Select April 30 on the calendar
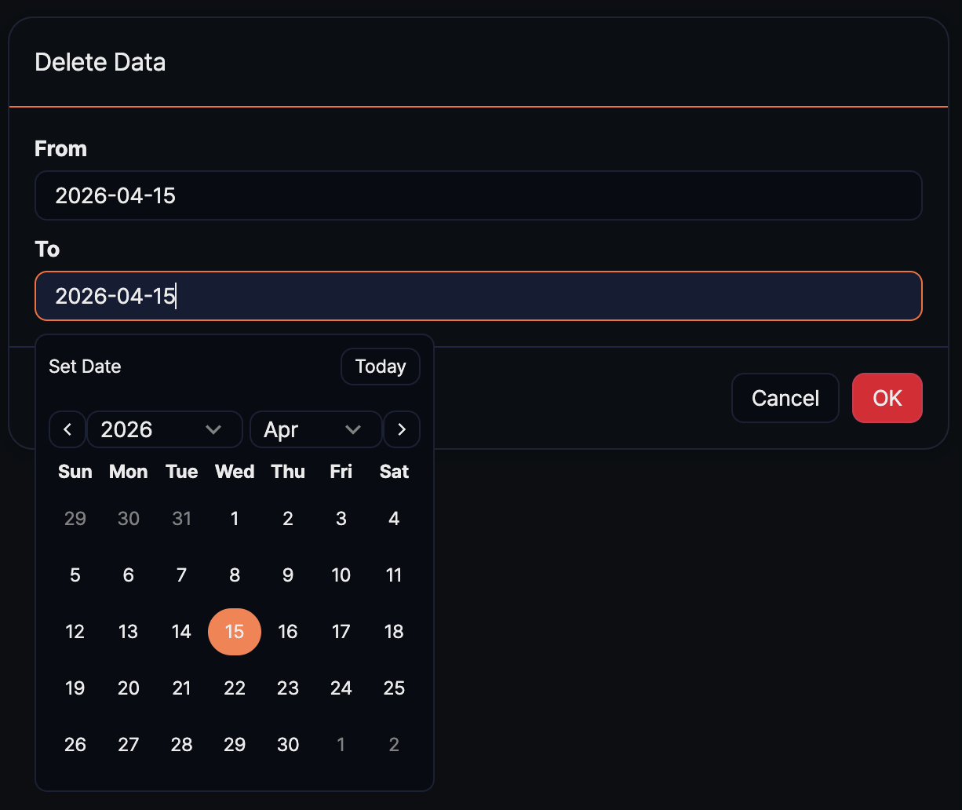Viewport: 962px width, 810px height. (x=288, y=744)
